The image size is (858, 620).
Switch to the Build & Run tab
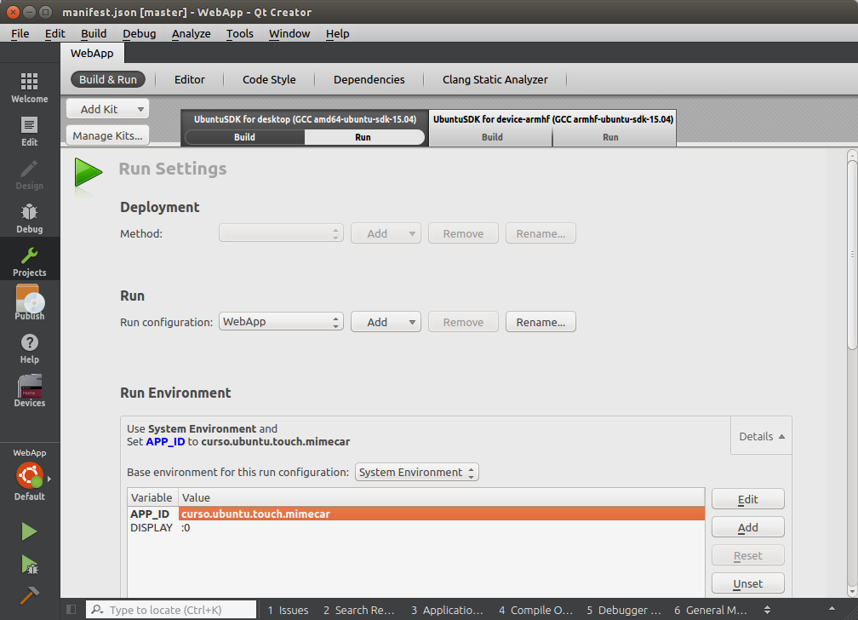point(108,79)
